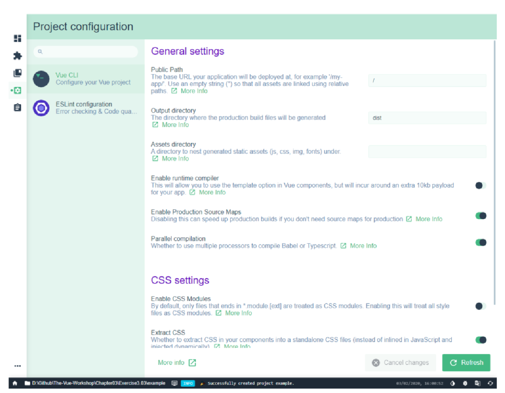The width and height of the screenshot is (505, 393).
Task: Click the bug report icon in status bar
Action: [x=465, y=383]
